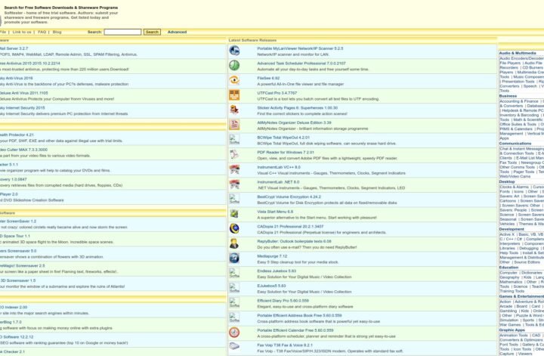Open Efficient Diary Pro 5.60.0.559 link

click(283, 301)
